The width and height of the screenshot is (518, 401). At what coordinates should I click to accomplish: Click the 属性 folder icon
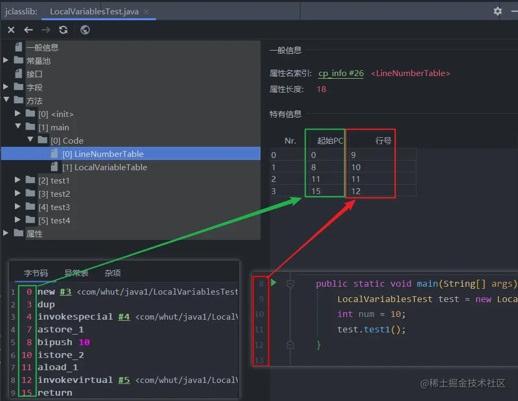[x=19, y=233]
